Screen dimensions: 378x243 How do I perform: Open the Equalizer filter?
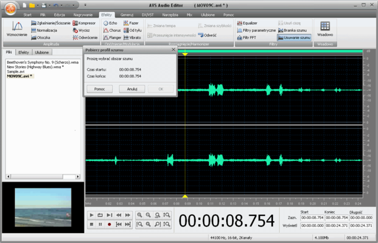tap(247, 23)
